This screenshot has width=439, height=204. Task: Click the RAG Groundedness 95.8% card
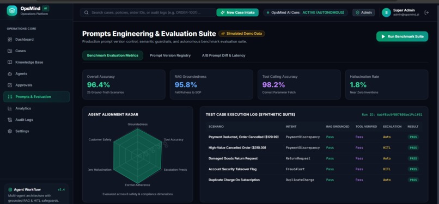(211, 84)
